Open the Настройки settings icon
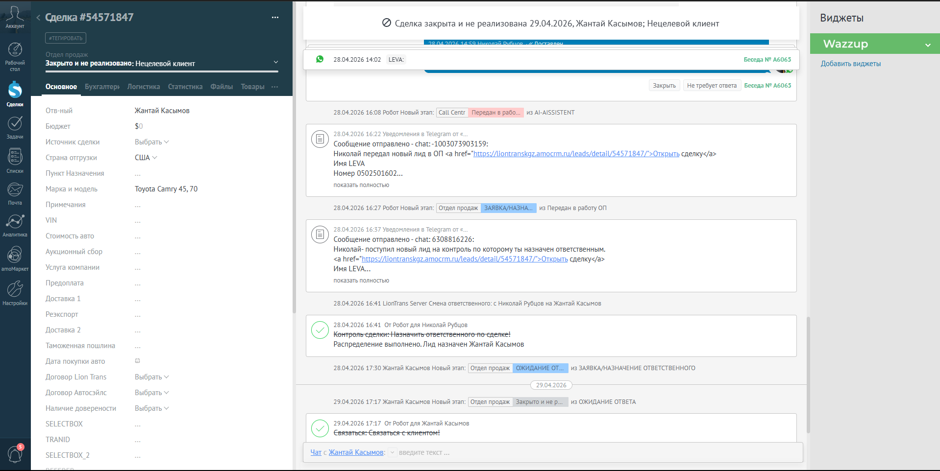940x471 pixels. pos(15,293)
